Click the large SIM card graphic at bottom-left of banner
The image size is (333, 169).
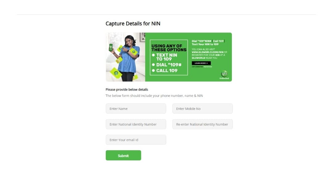pos(116,73)
